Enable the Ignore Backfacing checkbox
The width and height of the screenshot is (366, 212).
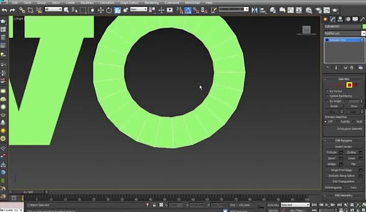point(327,96)
